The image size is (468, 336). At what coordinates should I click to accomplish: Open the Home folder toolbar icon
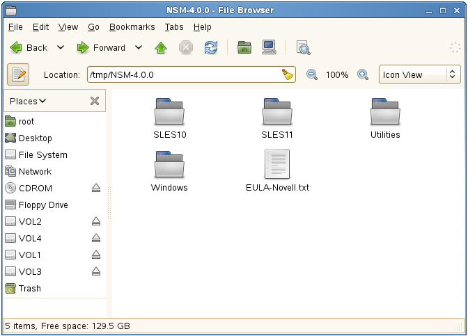click(244, 48)
